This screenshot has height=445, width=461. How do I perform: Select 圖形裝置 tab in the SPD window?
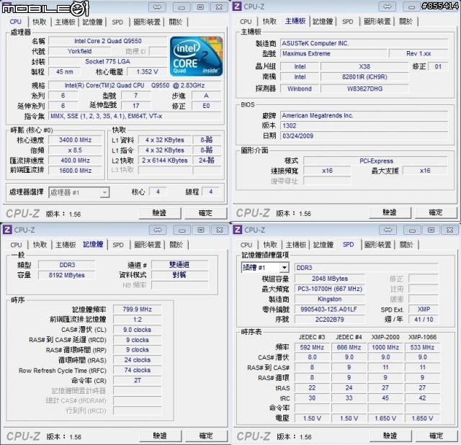[x=377, y=245]
